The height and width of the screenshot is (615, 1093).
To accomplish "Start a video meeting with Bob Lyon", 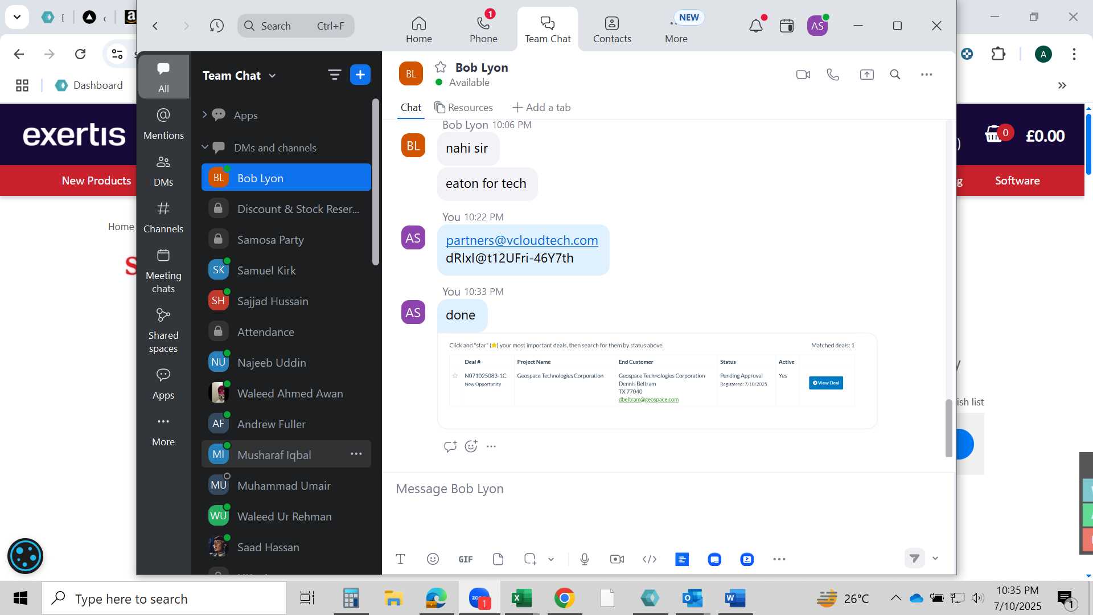I will (803, 75).
